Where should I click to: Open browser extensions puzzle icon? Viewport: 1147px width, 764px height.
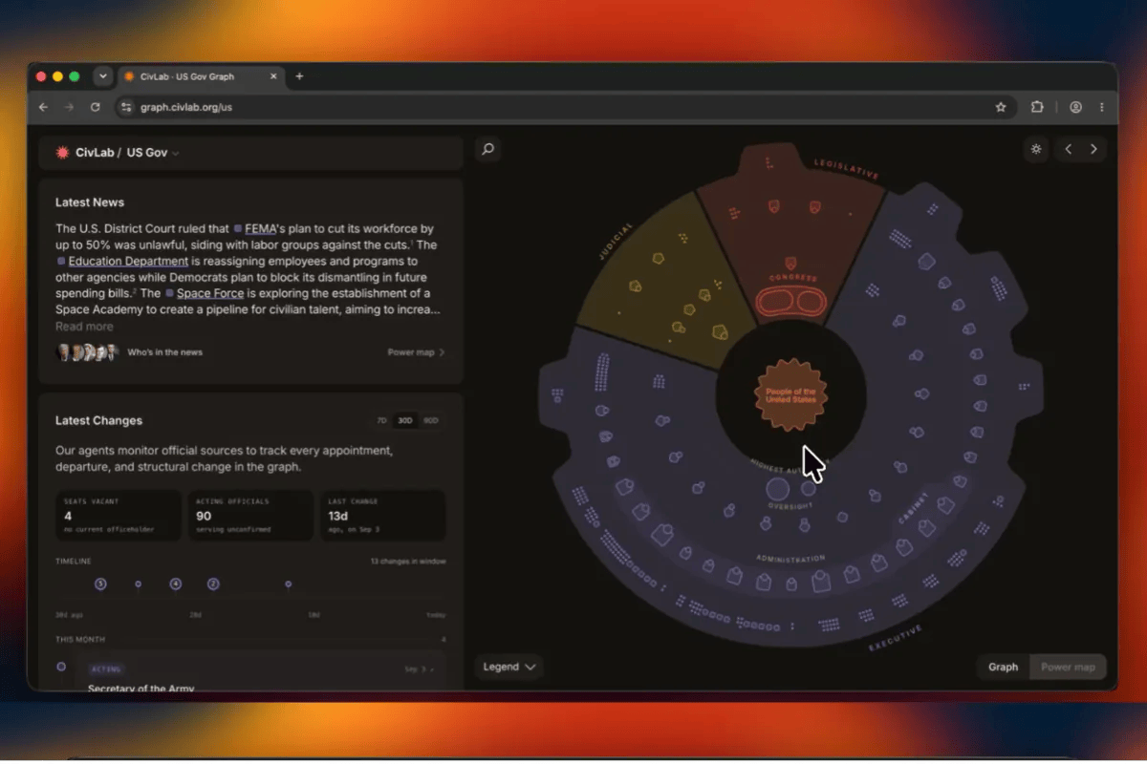[1037, 107]
